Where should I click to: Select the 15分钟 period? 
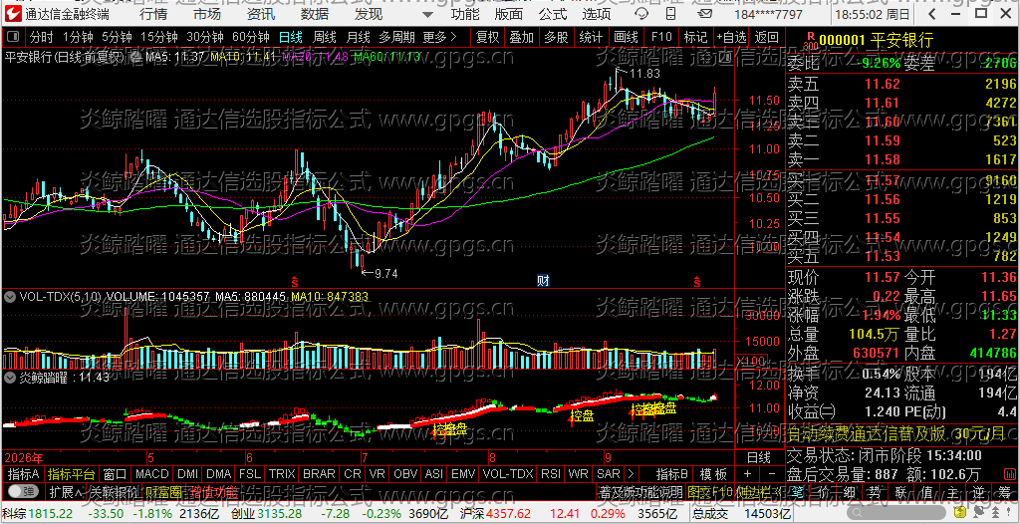pyautogui.click(x=158, y=37)
